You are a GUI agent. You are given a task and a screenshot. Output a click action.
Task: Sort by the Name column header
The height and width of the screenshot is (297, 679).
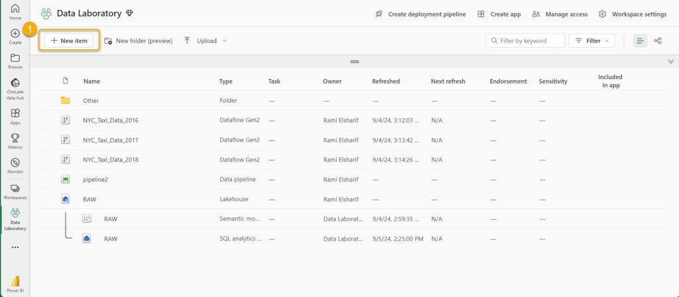[92, 82]
